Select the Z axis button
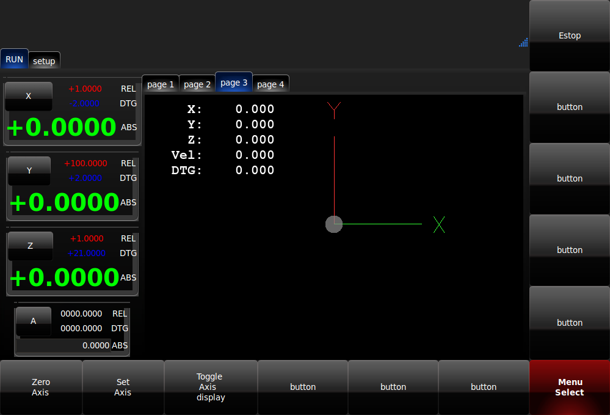Screen dimensions: 610x415 [x=31, y=246]
